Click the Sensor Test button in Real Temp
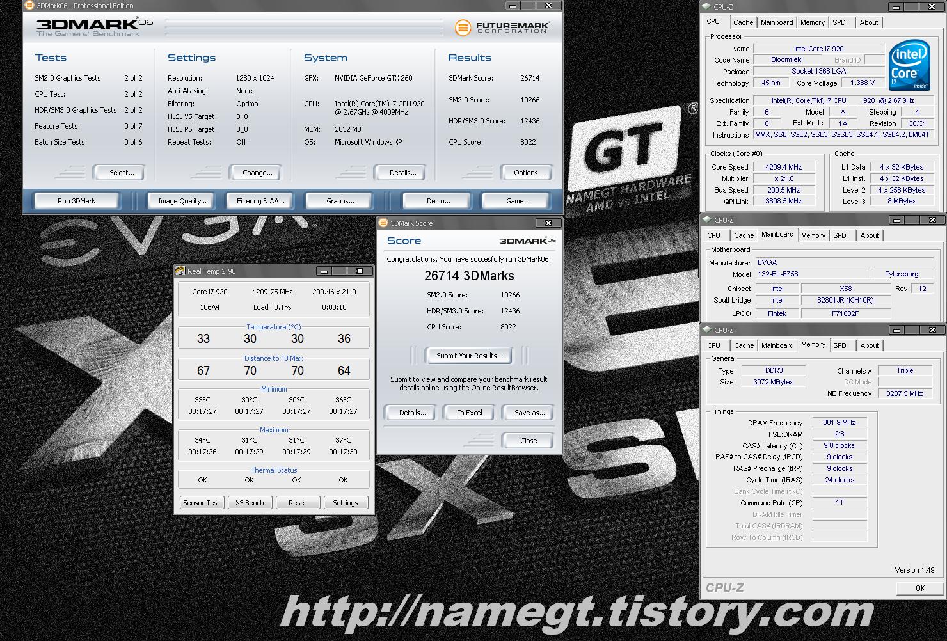This screenshot has width=947, height=641. click(x=202, y=503)
